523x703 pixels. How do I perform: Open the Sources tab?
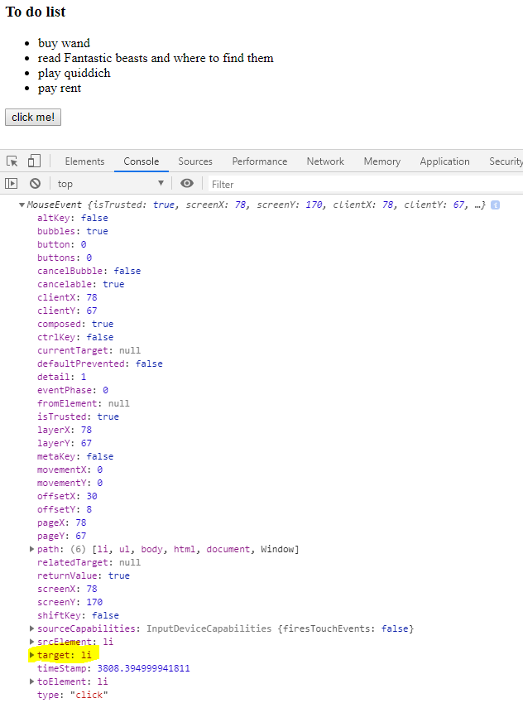pyautogui.click(x=195, y=161)
